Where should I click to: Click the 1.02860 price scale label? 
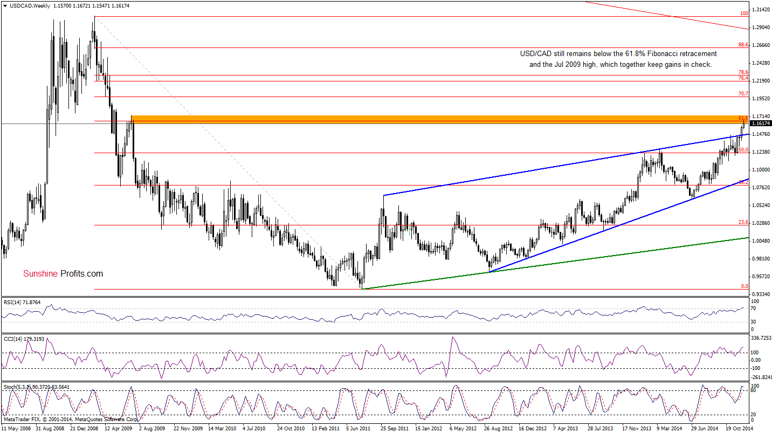pos(761,223)
